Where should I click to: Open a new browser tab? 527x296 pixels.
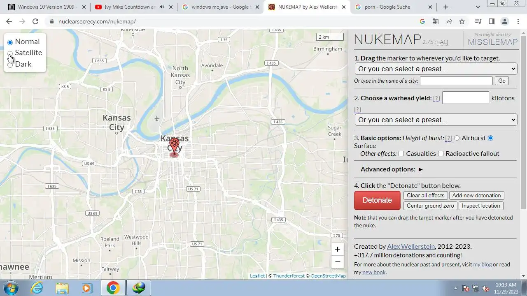point(446,7)
